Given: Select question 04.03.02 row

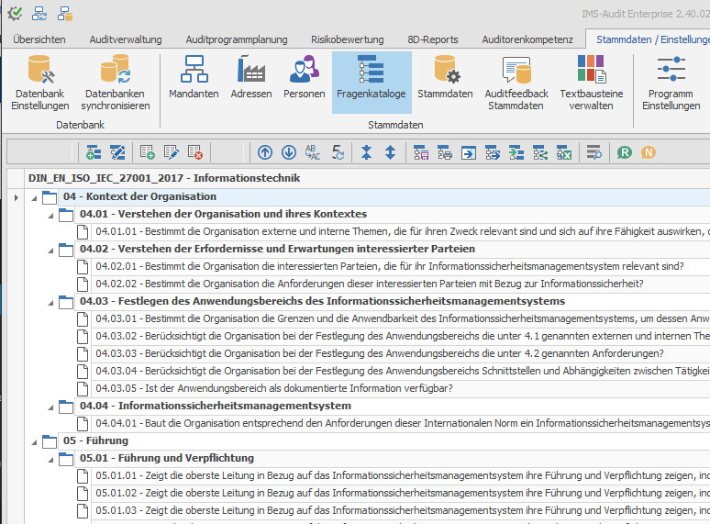Looking at the screenshot, I should (x=401, y=336).
